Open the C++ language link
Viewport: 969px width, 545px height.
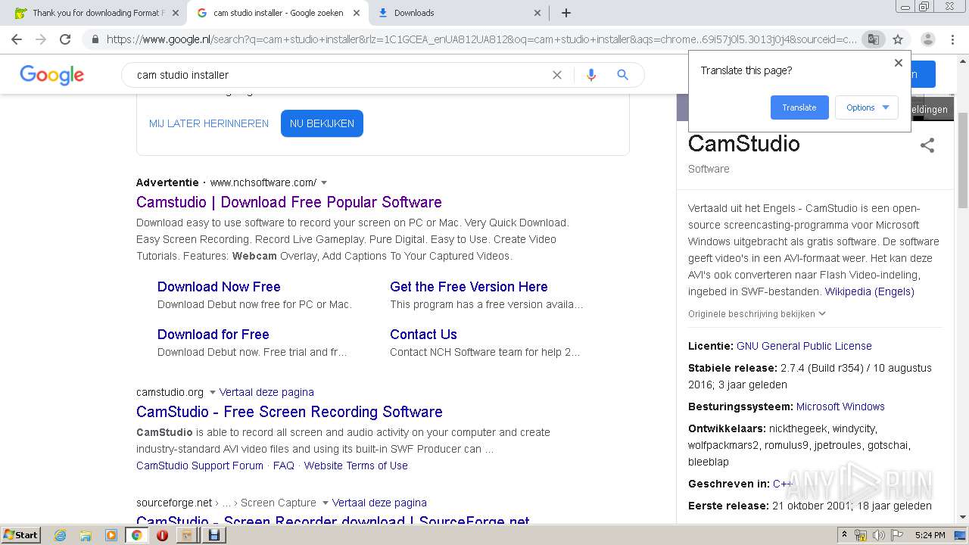click(783, 484)
